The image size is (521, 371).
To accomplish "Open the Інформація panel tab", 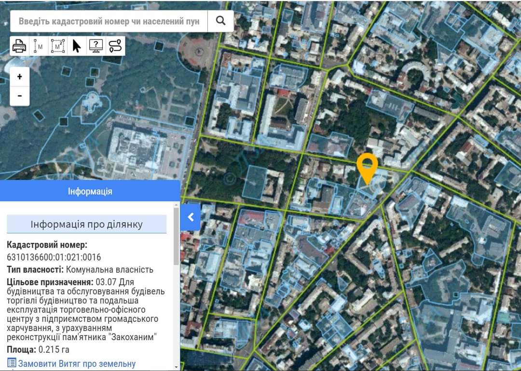I will (x=90, y=191).
